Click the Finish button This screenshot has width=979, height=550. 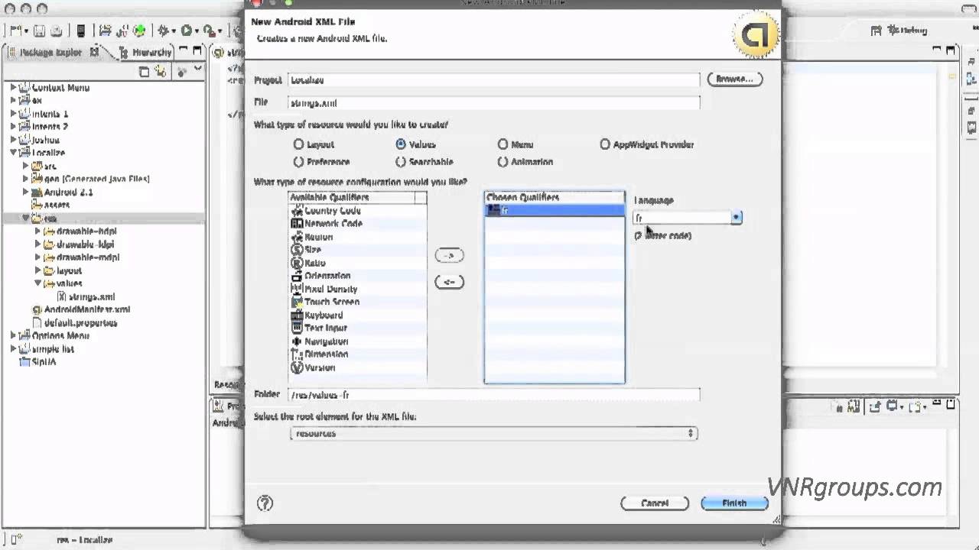(734, 503)
